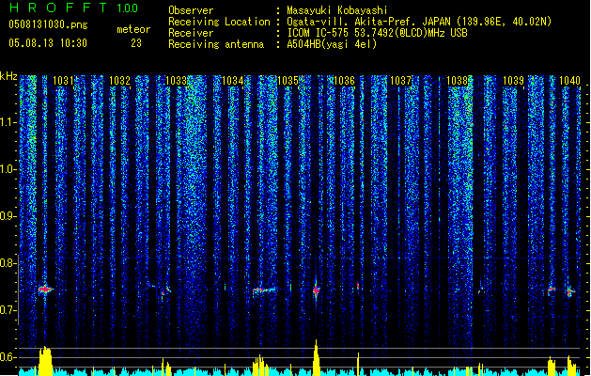
Task: Click the tallest yellow peak near 1035
Action: click(317, 358)
